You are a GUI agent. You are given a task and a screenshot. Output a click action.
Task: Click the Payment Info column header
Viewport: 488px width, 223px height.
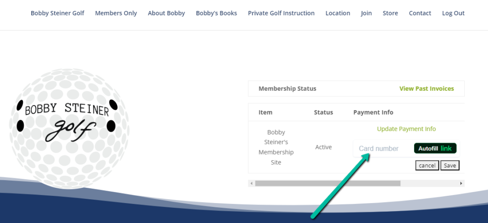click(373, 112)
